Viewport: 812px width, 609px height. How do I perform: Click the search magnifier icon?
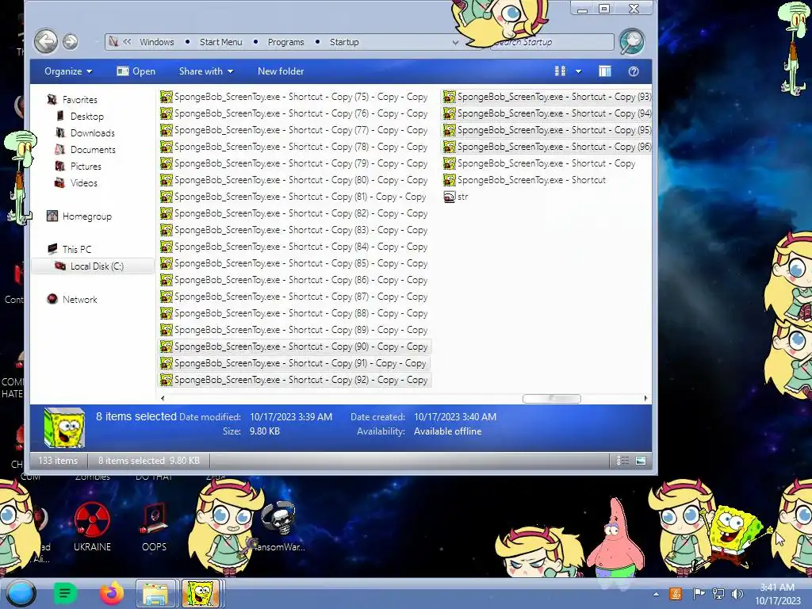pos(631,41)
